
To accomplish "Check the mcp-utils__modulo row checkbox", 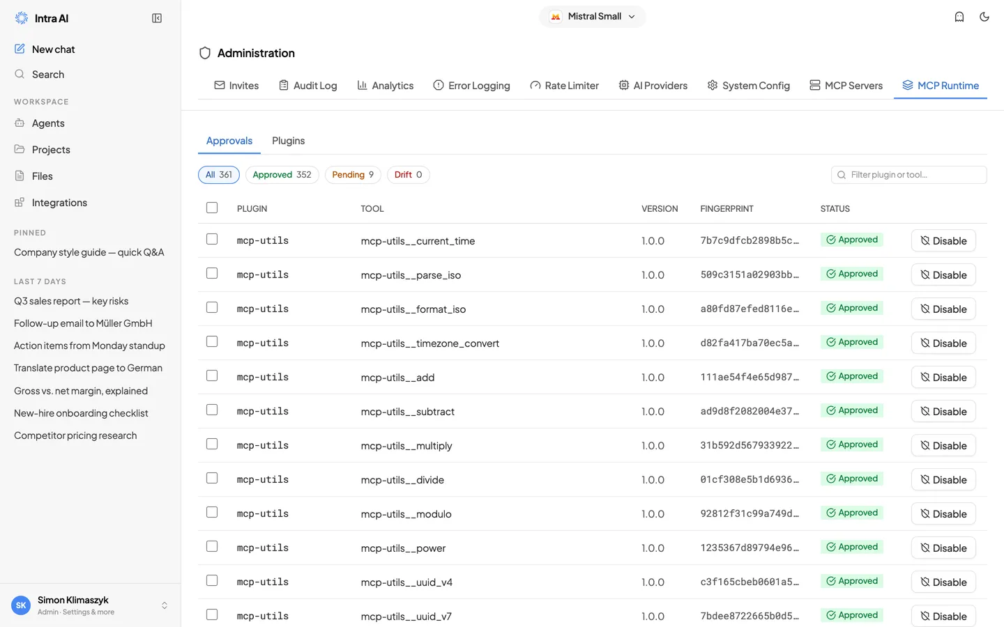I will [x=212, y=512].
